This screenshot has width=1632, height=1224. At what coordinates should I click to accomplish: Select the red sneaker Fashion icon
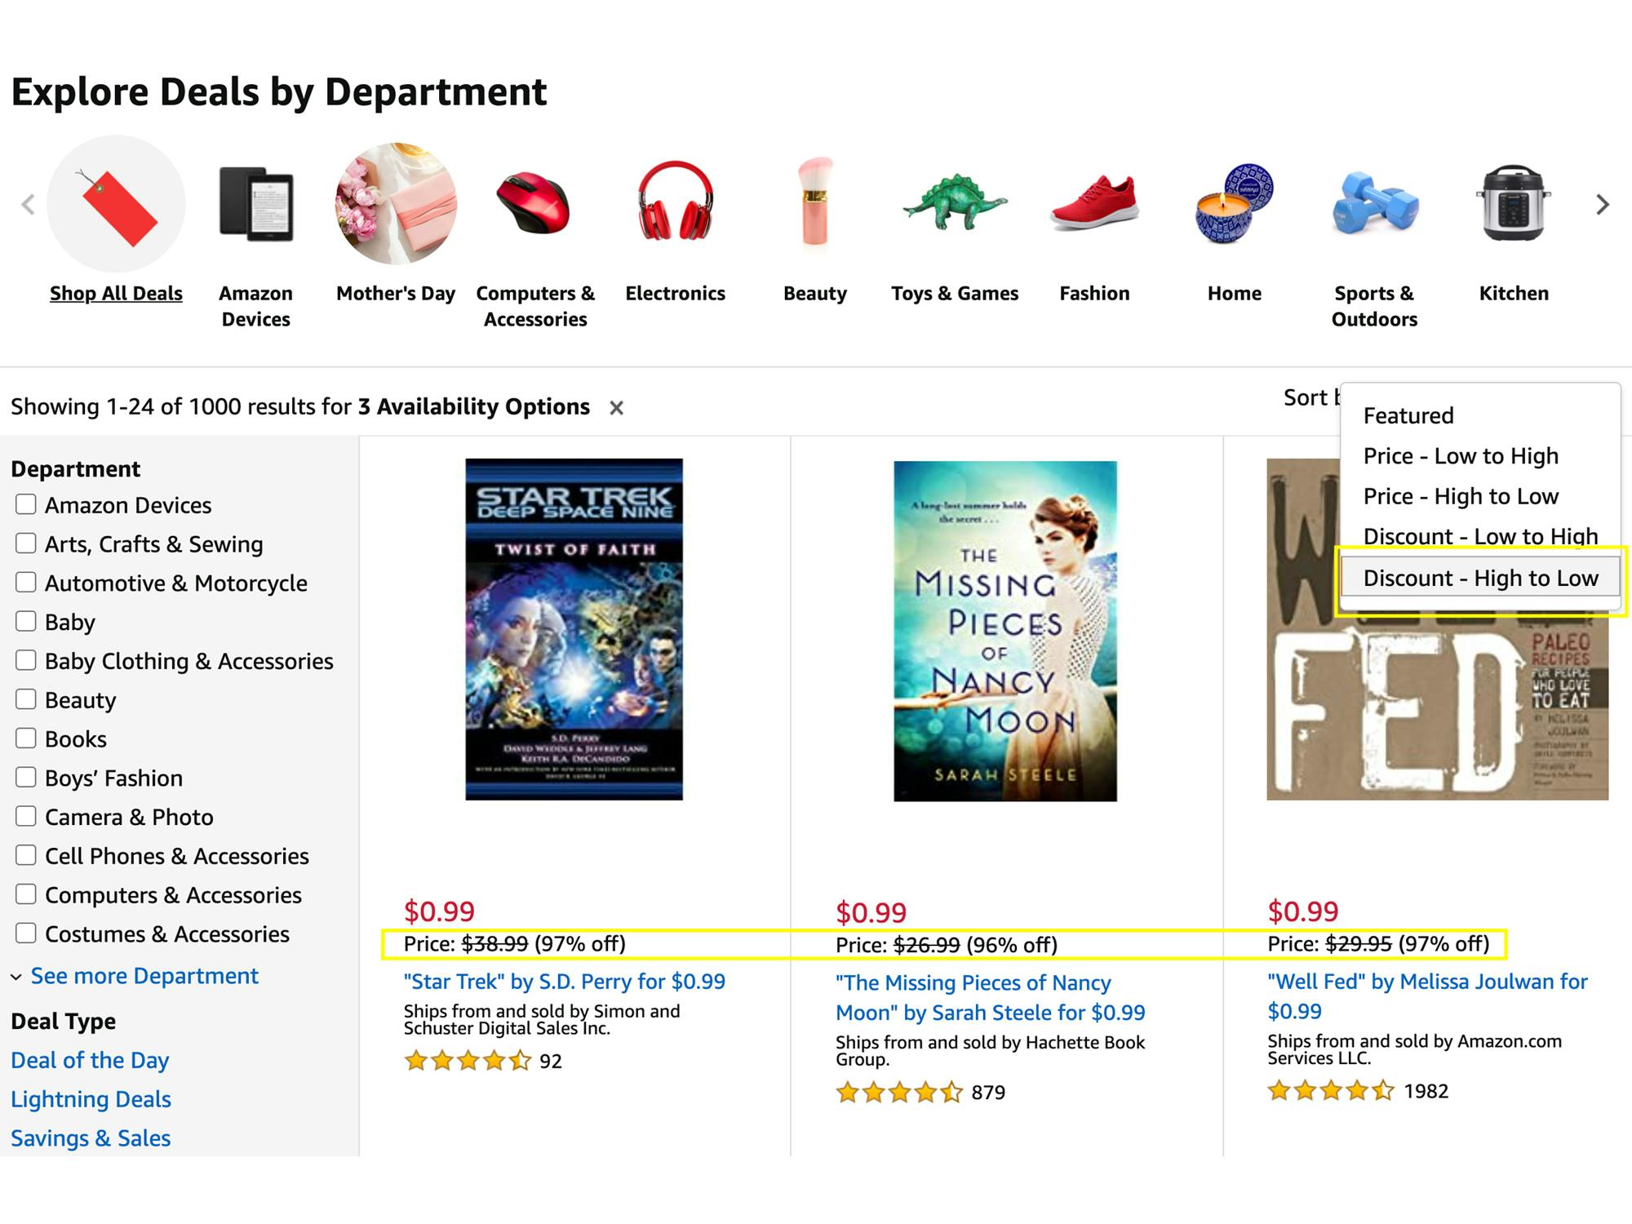pos(1094,204)
